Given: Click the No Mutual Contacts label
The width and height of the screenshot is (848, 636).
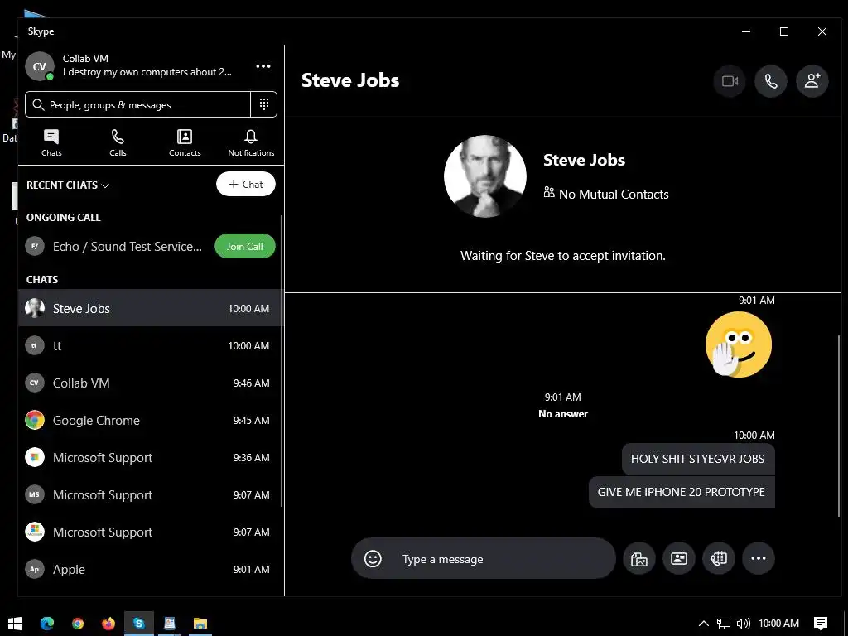Looking at the screenshot, I should click(606, 194).
